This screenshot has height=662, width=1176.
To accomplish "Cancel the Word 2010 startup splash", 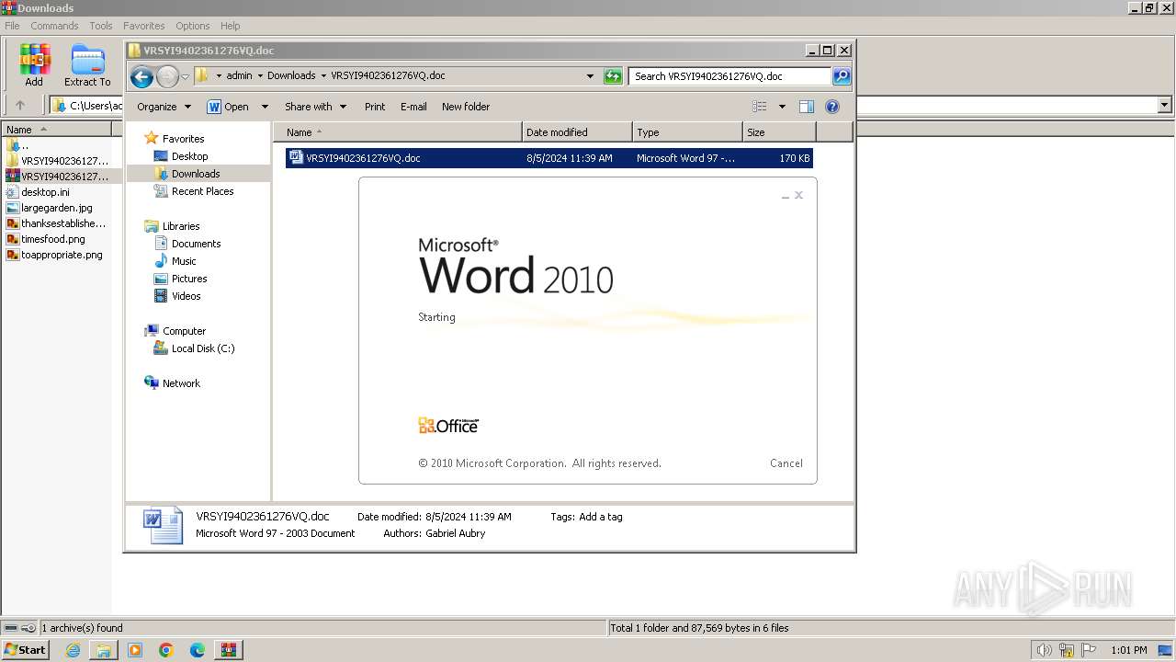I will point(786,463).
